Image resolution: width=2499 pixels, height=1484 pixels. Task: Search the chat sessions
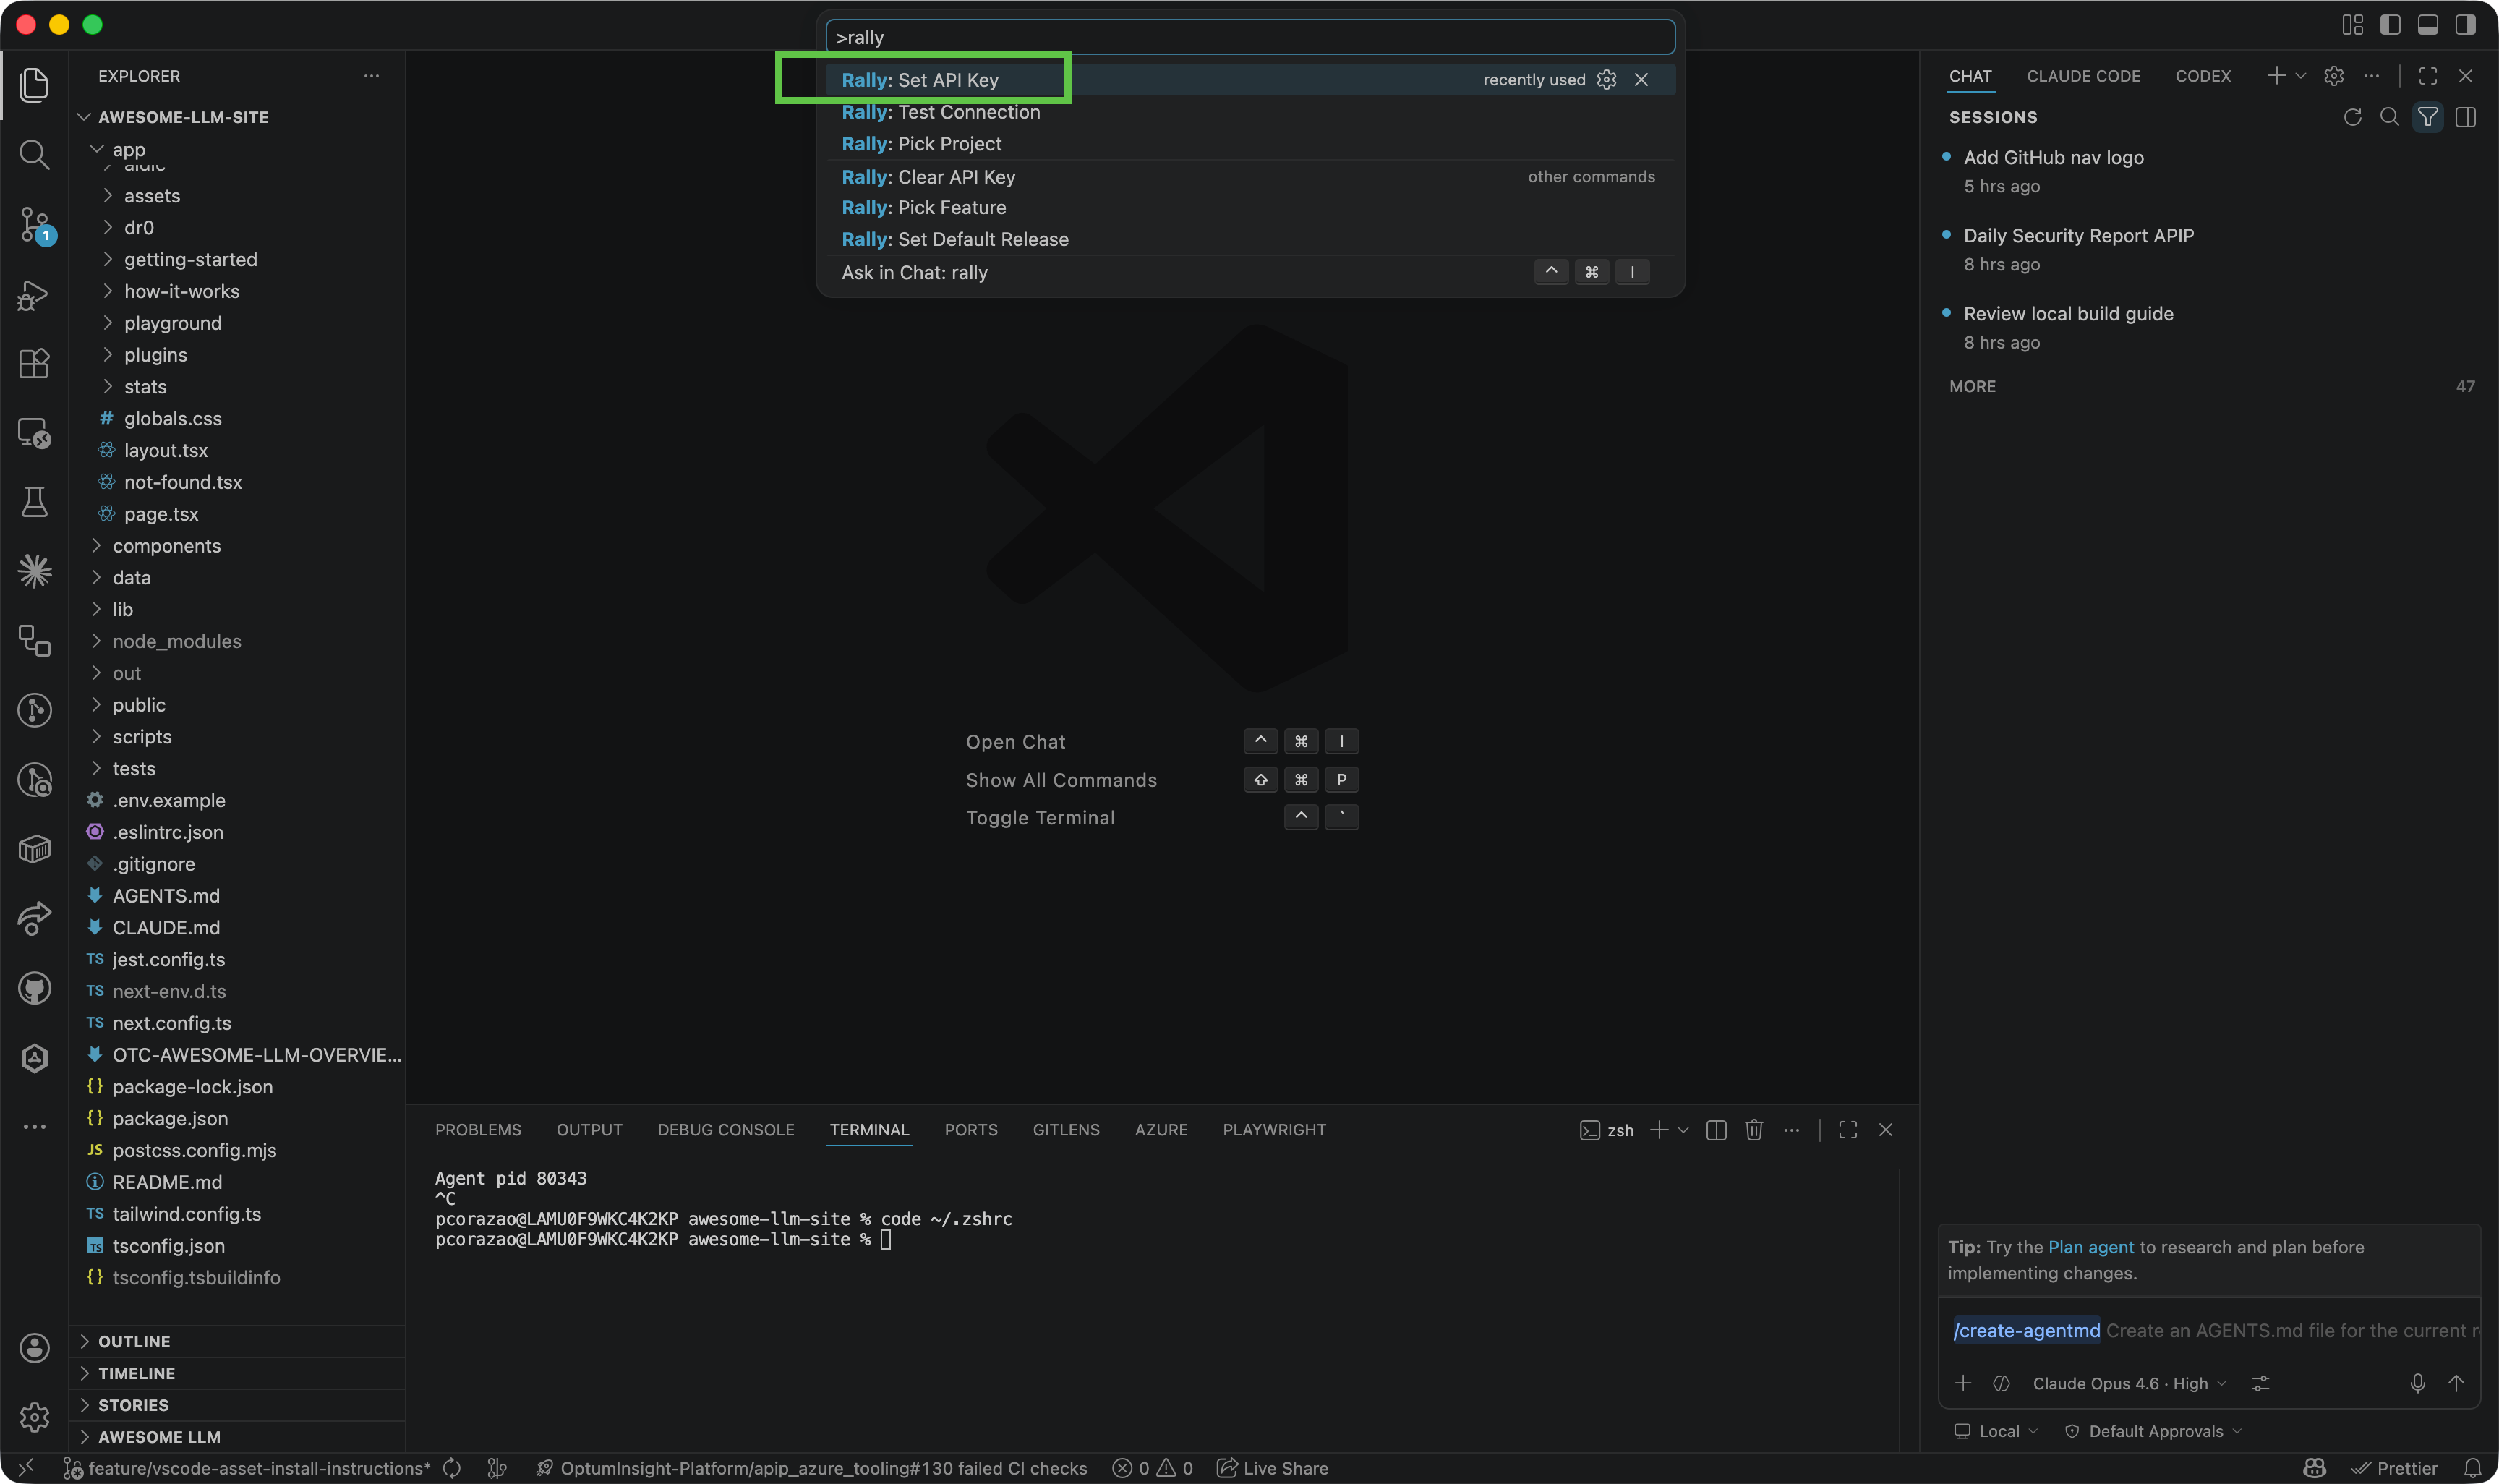2389,117
